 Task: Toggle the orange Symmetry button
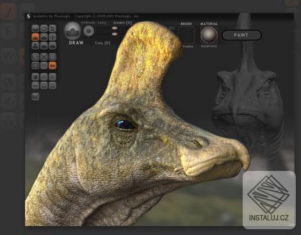[53, 65]
